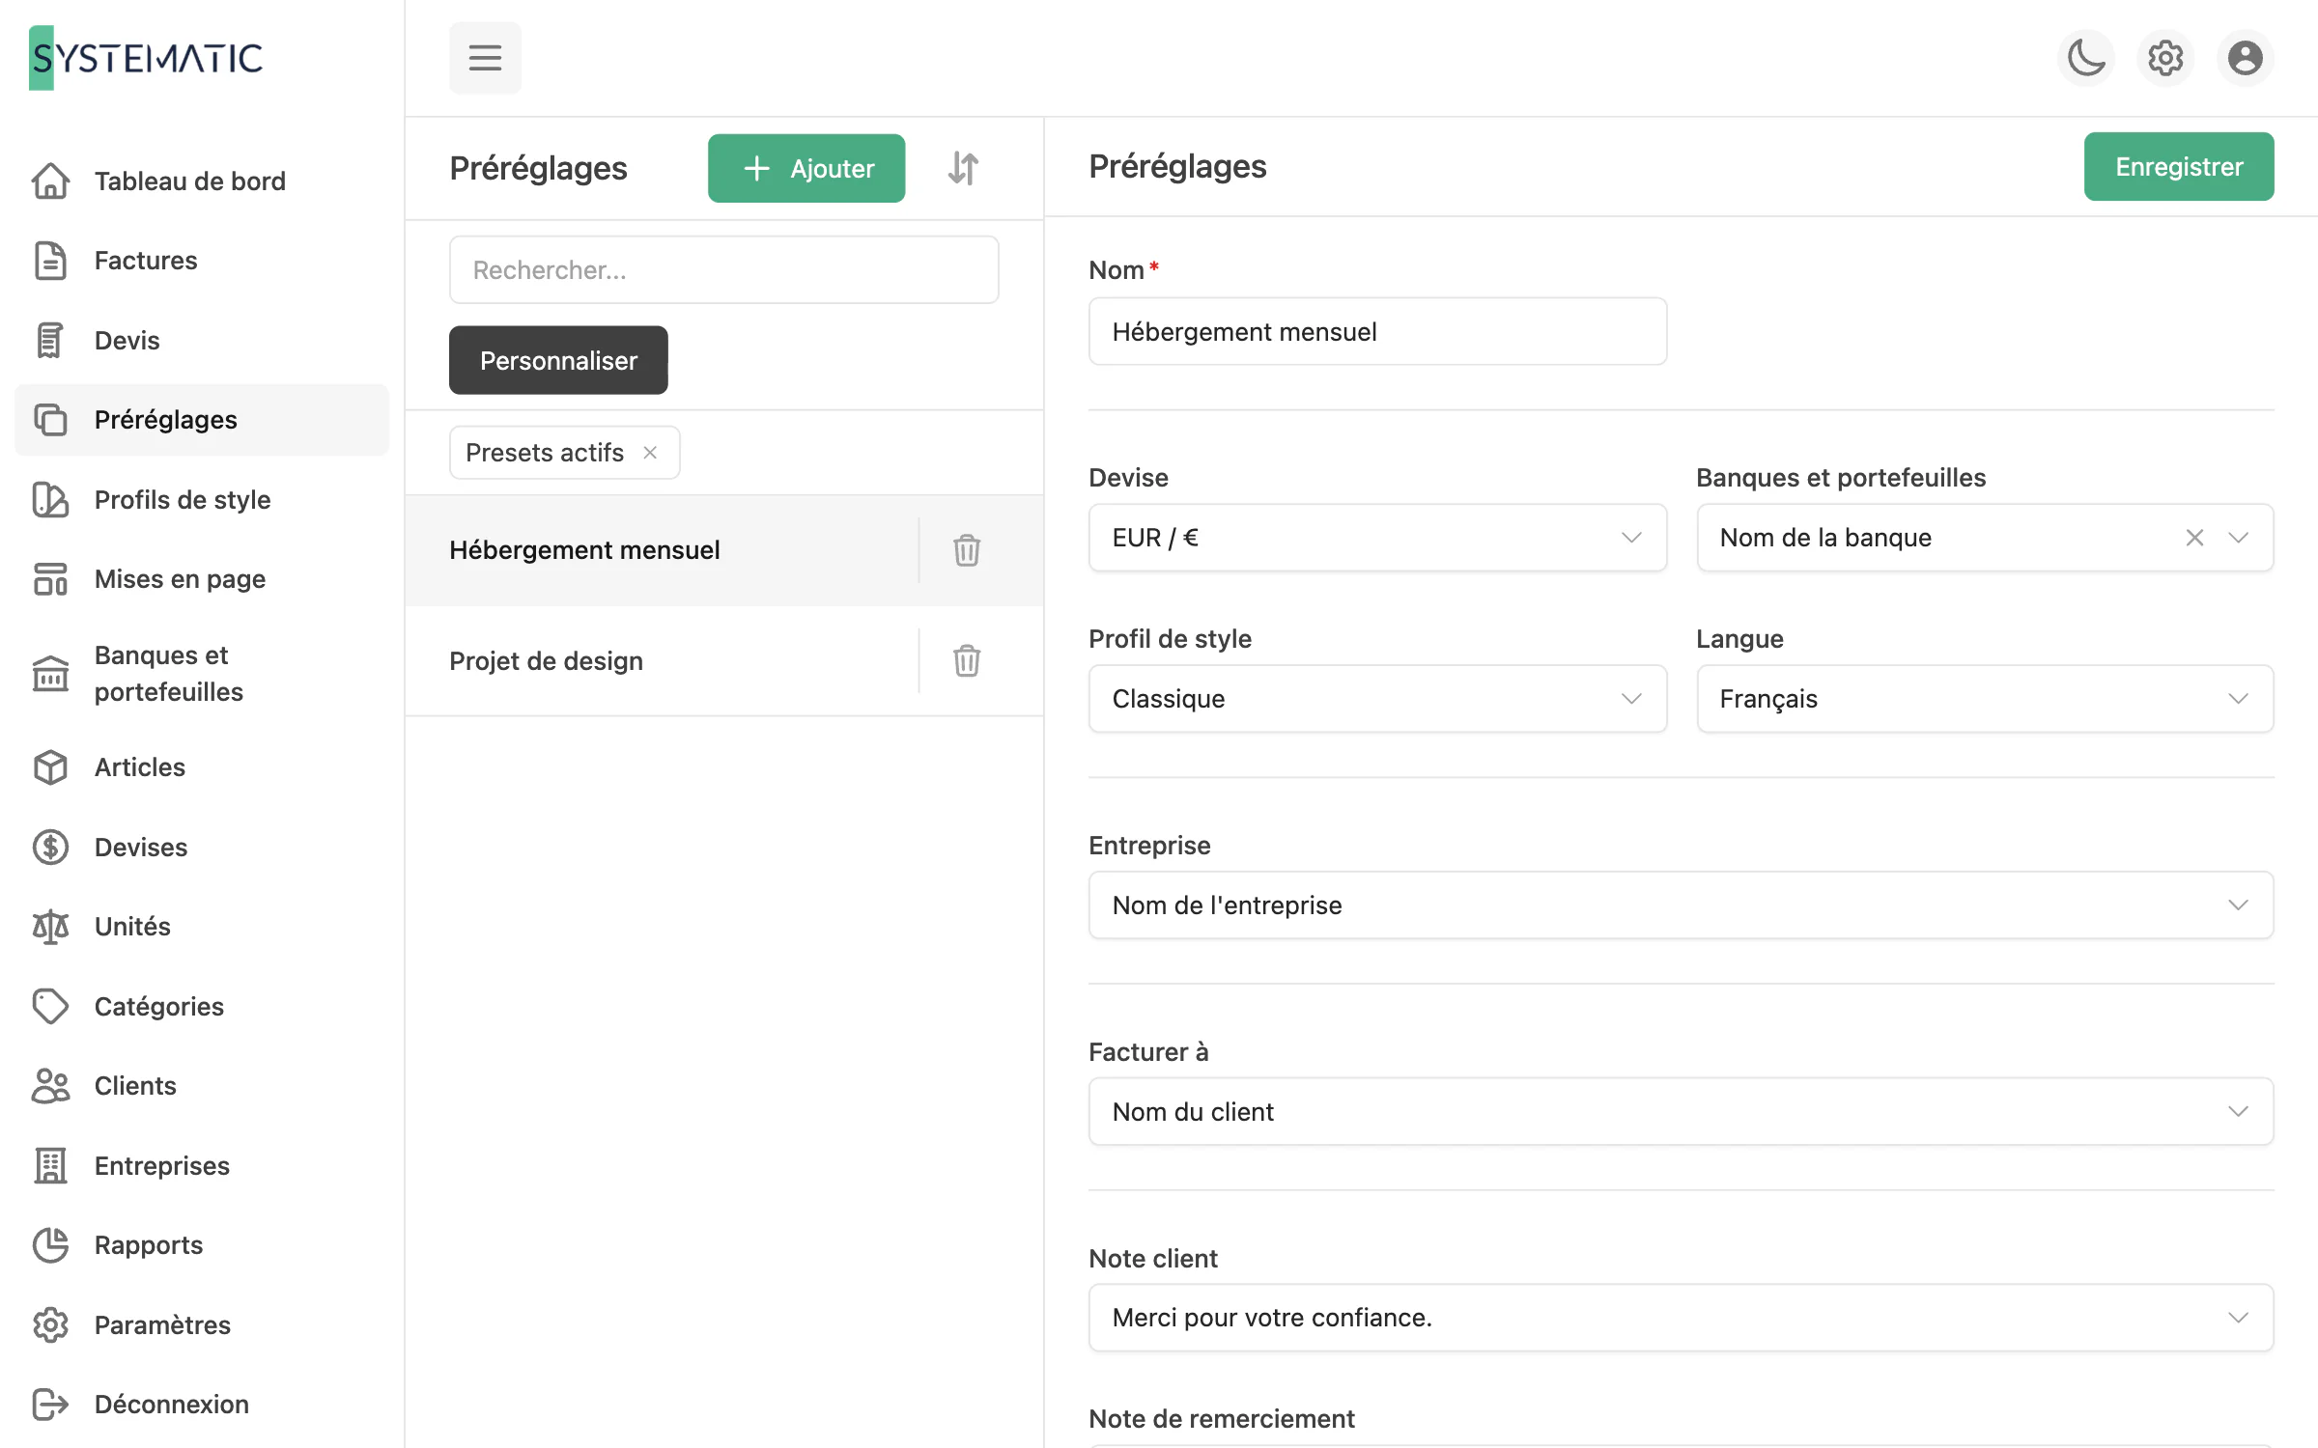Open the Note client dropdown
Screen dimensions: 2318x1448
1682,1318
